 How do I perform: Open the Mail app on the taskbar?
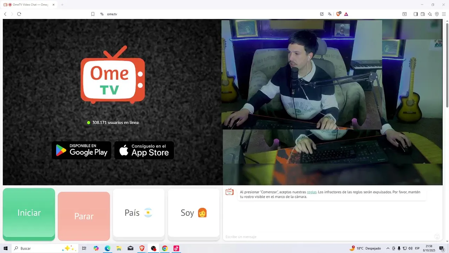(130, 248)
